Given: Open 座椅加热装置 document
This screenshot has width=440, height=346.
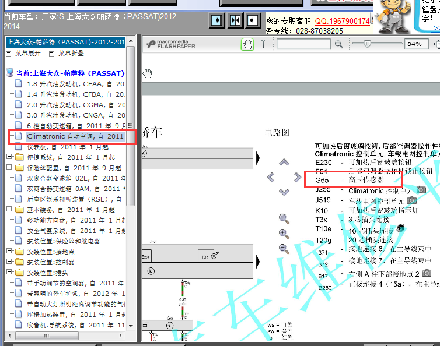Looking at the screenshot, I should click(x=76, y=315).
